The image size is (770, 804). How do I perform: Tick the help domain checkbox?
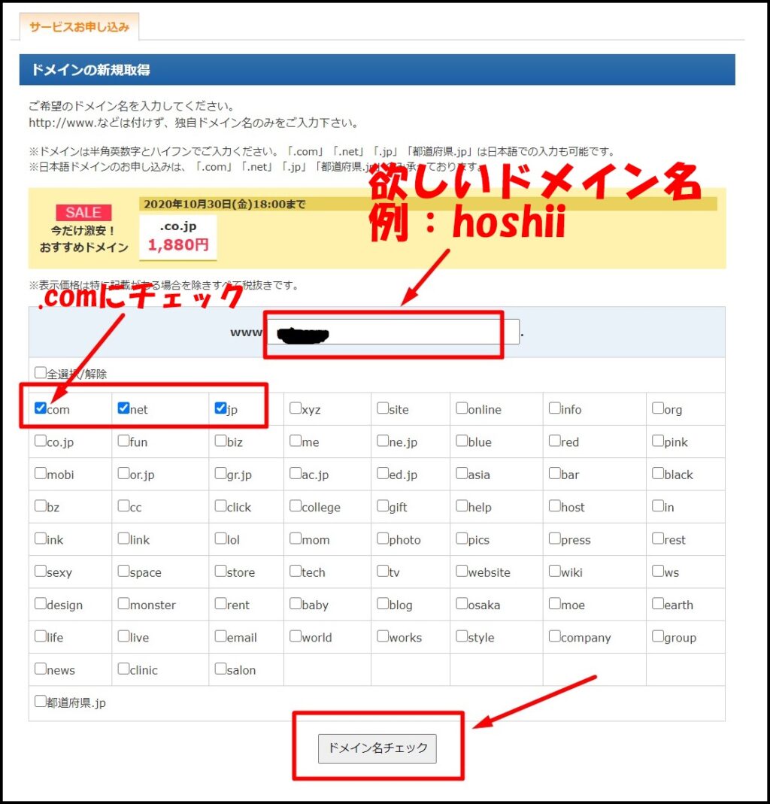pyautogui.click(x=462, y=505)
